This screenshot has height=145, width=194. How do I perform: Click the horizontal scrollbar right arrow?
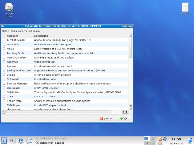(127, 112)
